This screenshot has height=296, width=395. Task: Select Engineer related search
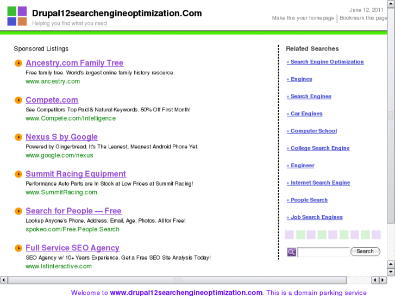(x=300, y=165)
